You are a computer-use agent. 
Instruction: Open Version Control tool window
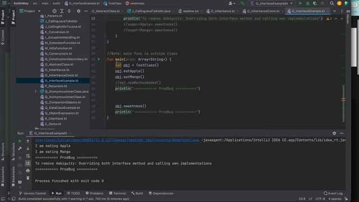(33, 193)
